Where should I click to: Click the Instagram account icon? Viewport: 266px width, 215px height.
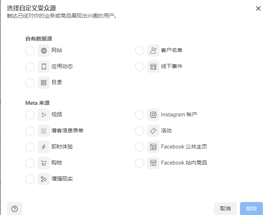pos(153,115)
